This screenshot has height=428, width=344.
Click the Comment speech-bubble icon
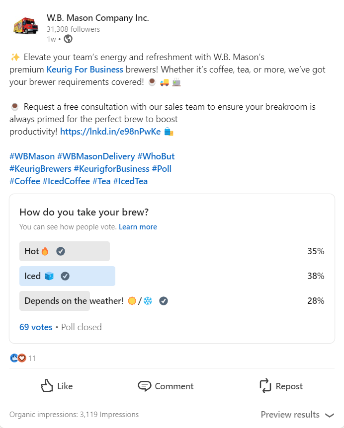[x=144, y=386]
